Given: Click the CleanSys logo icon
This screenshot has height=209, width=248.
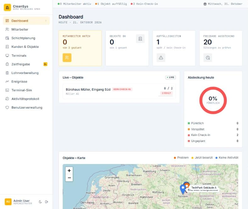Looking at the screenshot, I should tap(8, 8).
